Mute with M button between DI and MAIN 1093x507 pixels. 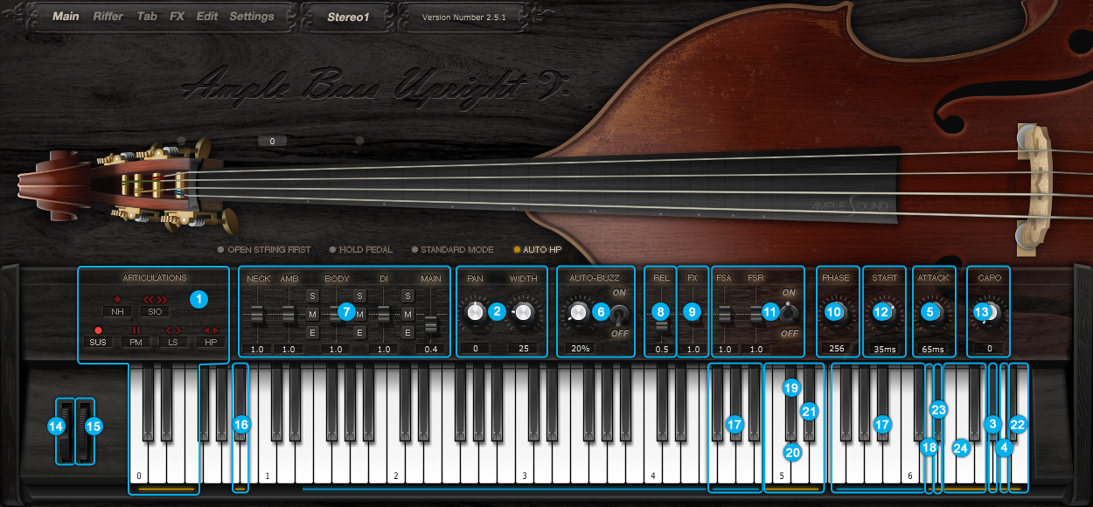click(407, 314)
